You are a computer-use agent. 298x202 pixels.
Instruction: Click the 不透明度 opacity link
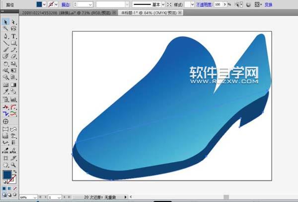click(204, 4)
